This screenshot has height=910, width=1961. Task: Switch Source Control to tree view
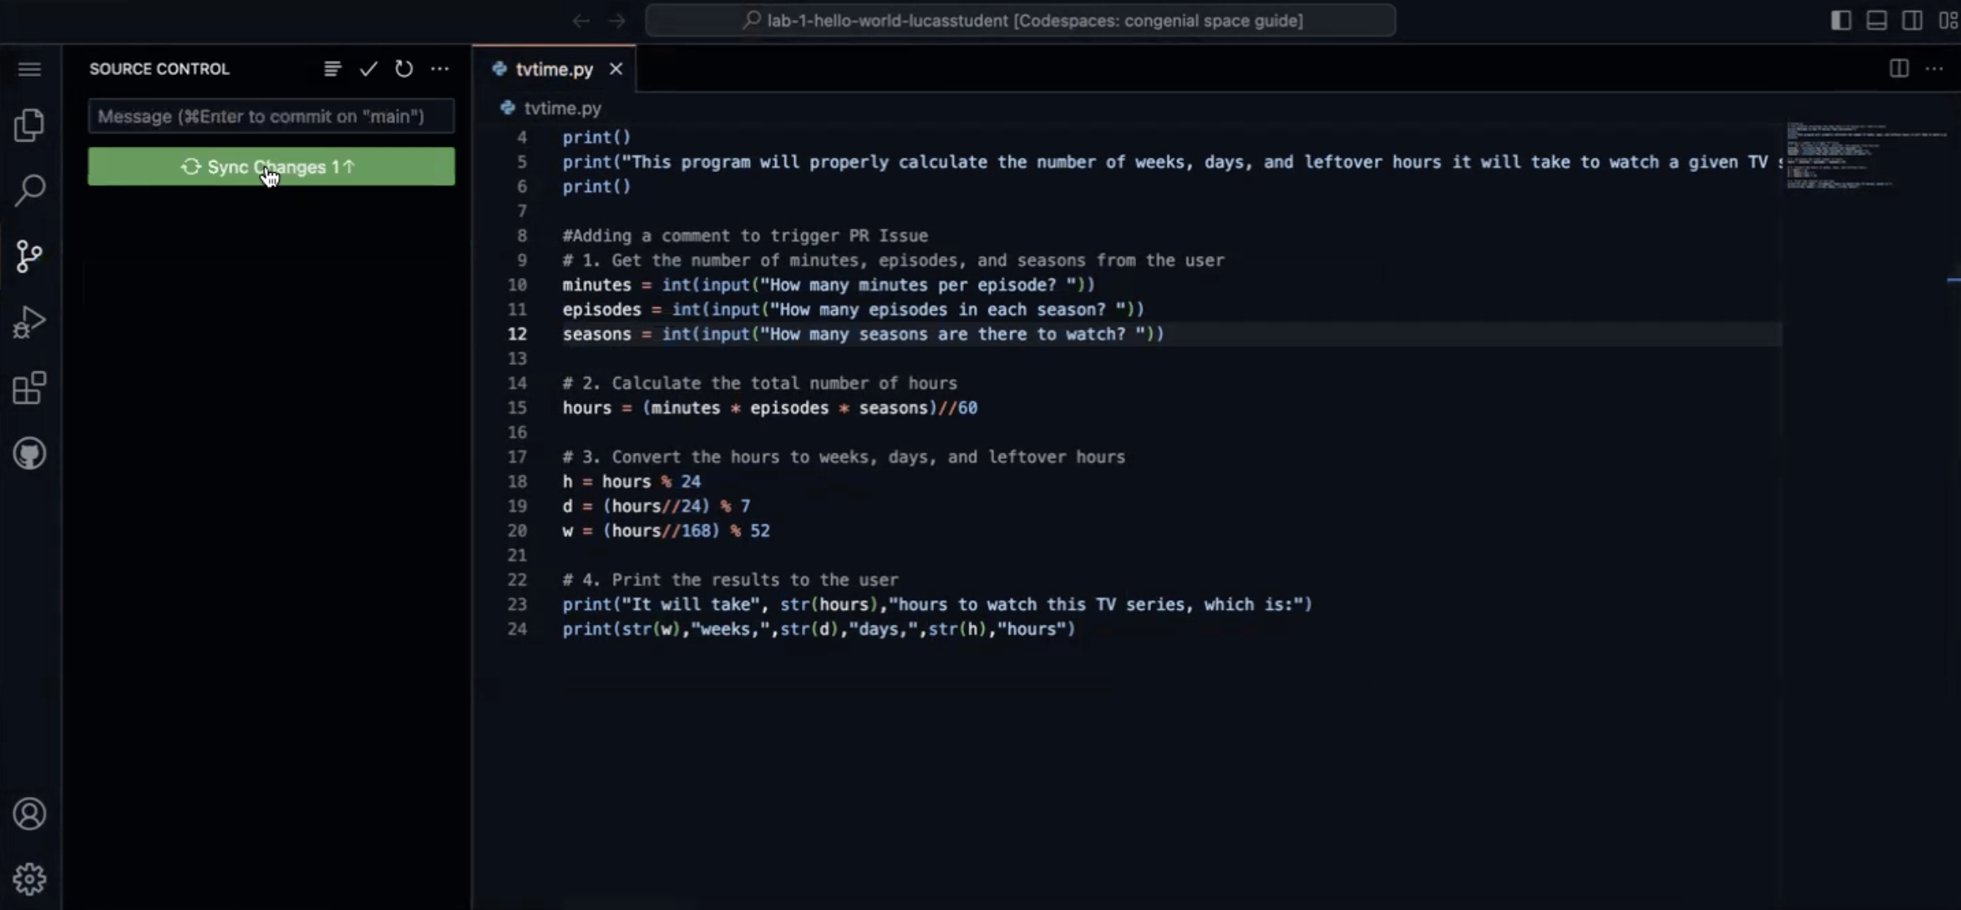coord(333,69)
